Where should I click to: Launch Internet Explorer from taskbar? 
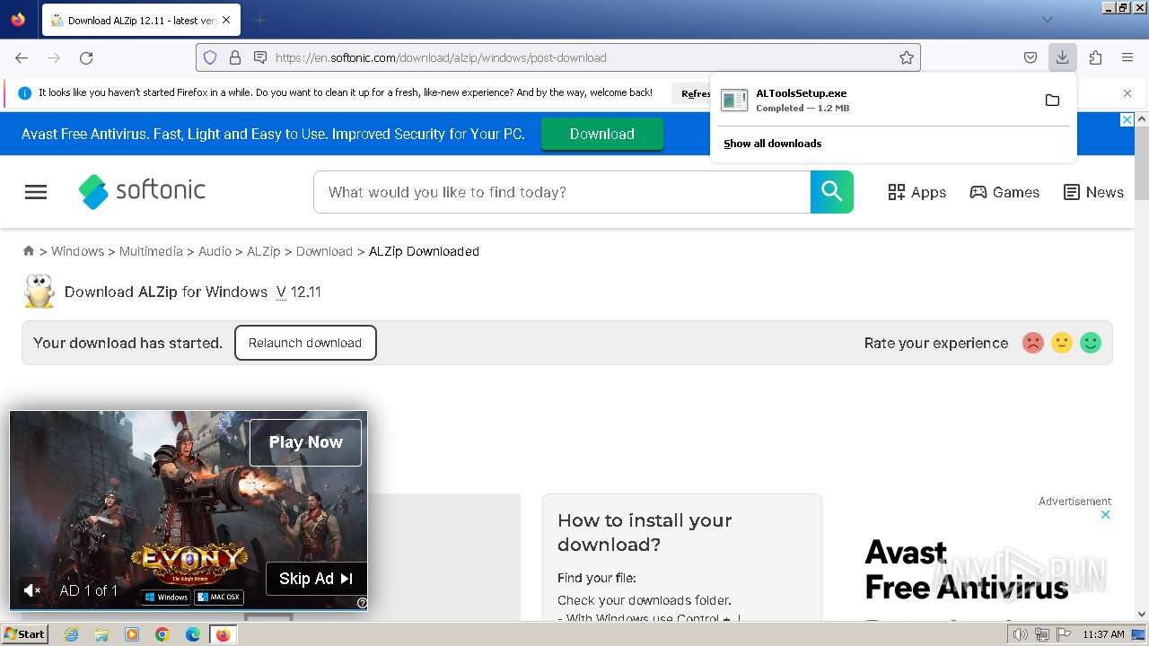pos(71,634)
